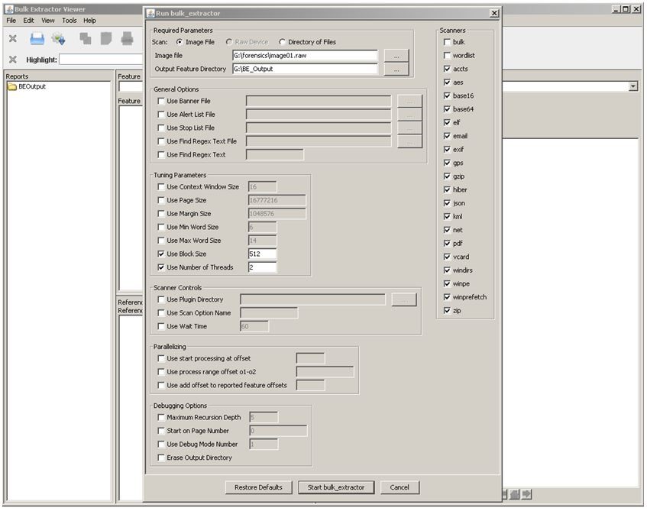Click the open report toolbar icon
The width and height of the screenshot is (647, 511).
click(x=37, y=39)
